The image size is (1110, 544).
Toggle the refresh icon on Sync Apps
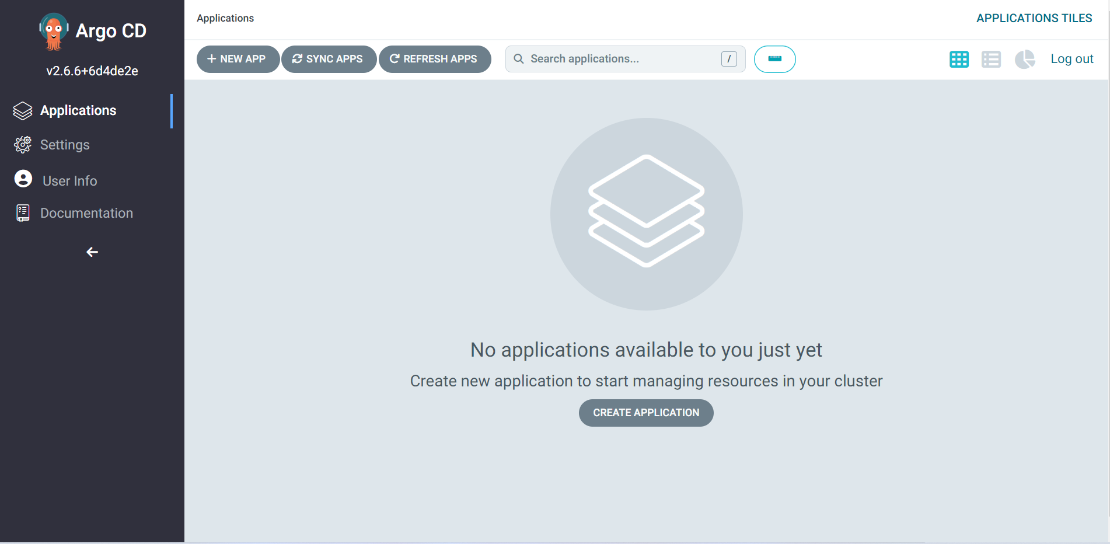pyautogui.click(x=297, y=58)
